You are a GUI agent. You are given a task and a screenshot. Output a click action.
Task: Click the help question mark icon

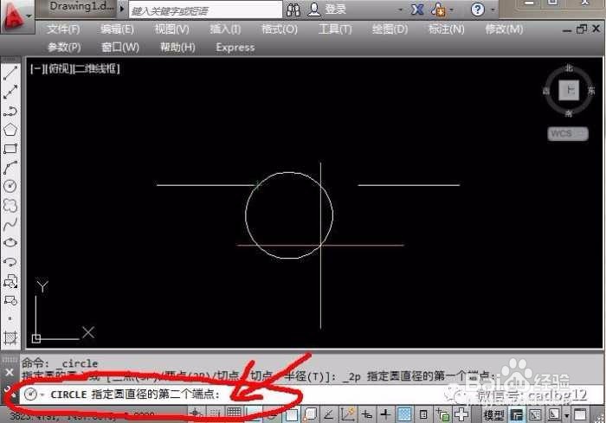point(478,9)
